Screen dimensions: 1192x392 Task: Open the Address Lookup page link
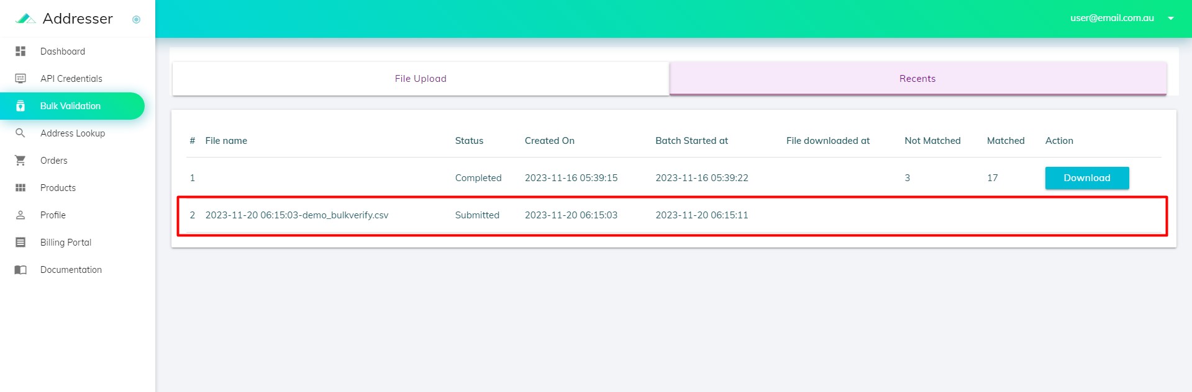click(x=73, y=133)
